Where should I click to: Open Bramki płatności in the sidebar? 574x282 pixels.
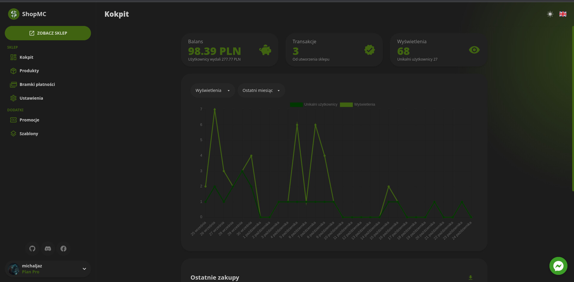37,84
